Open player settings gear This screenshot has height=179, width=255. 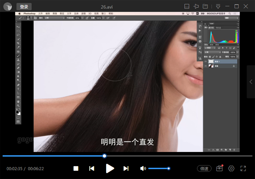[x=231, y=168]
